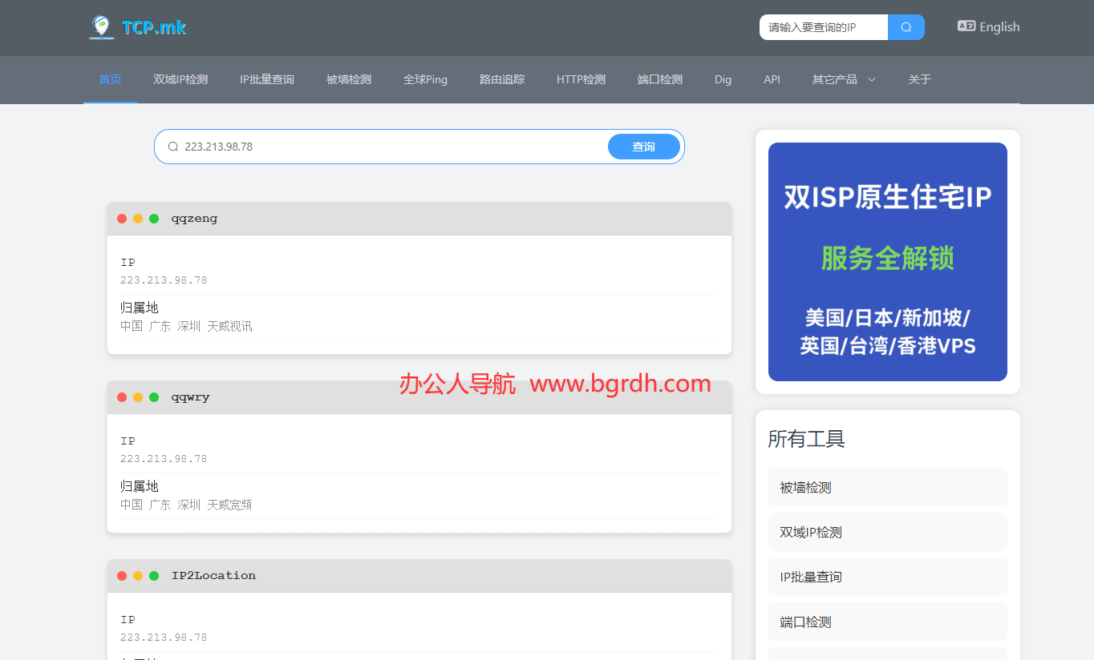This screenshot has width=1094, height=660.
Task: Click the TCP.mk logo icon
Action: (x=101, y=27)
